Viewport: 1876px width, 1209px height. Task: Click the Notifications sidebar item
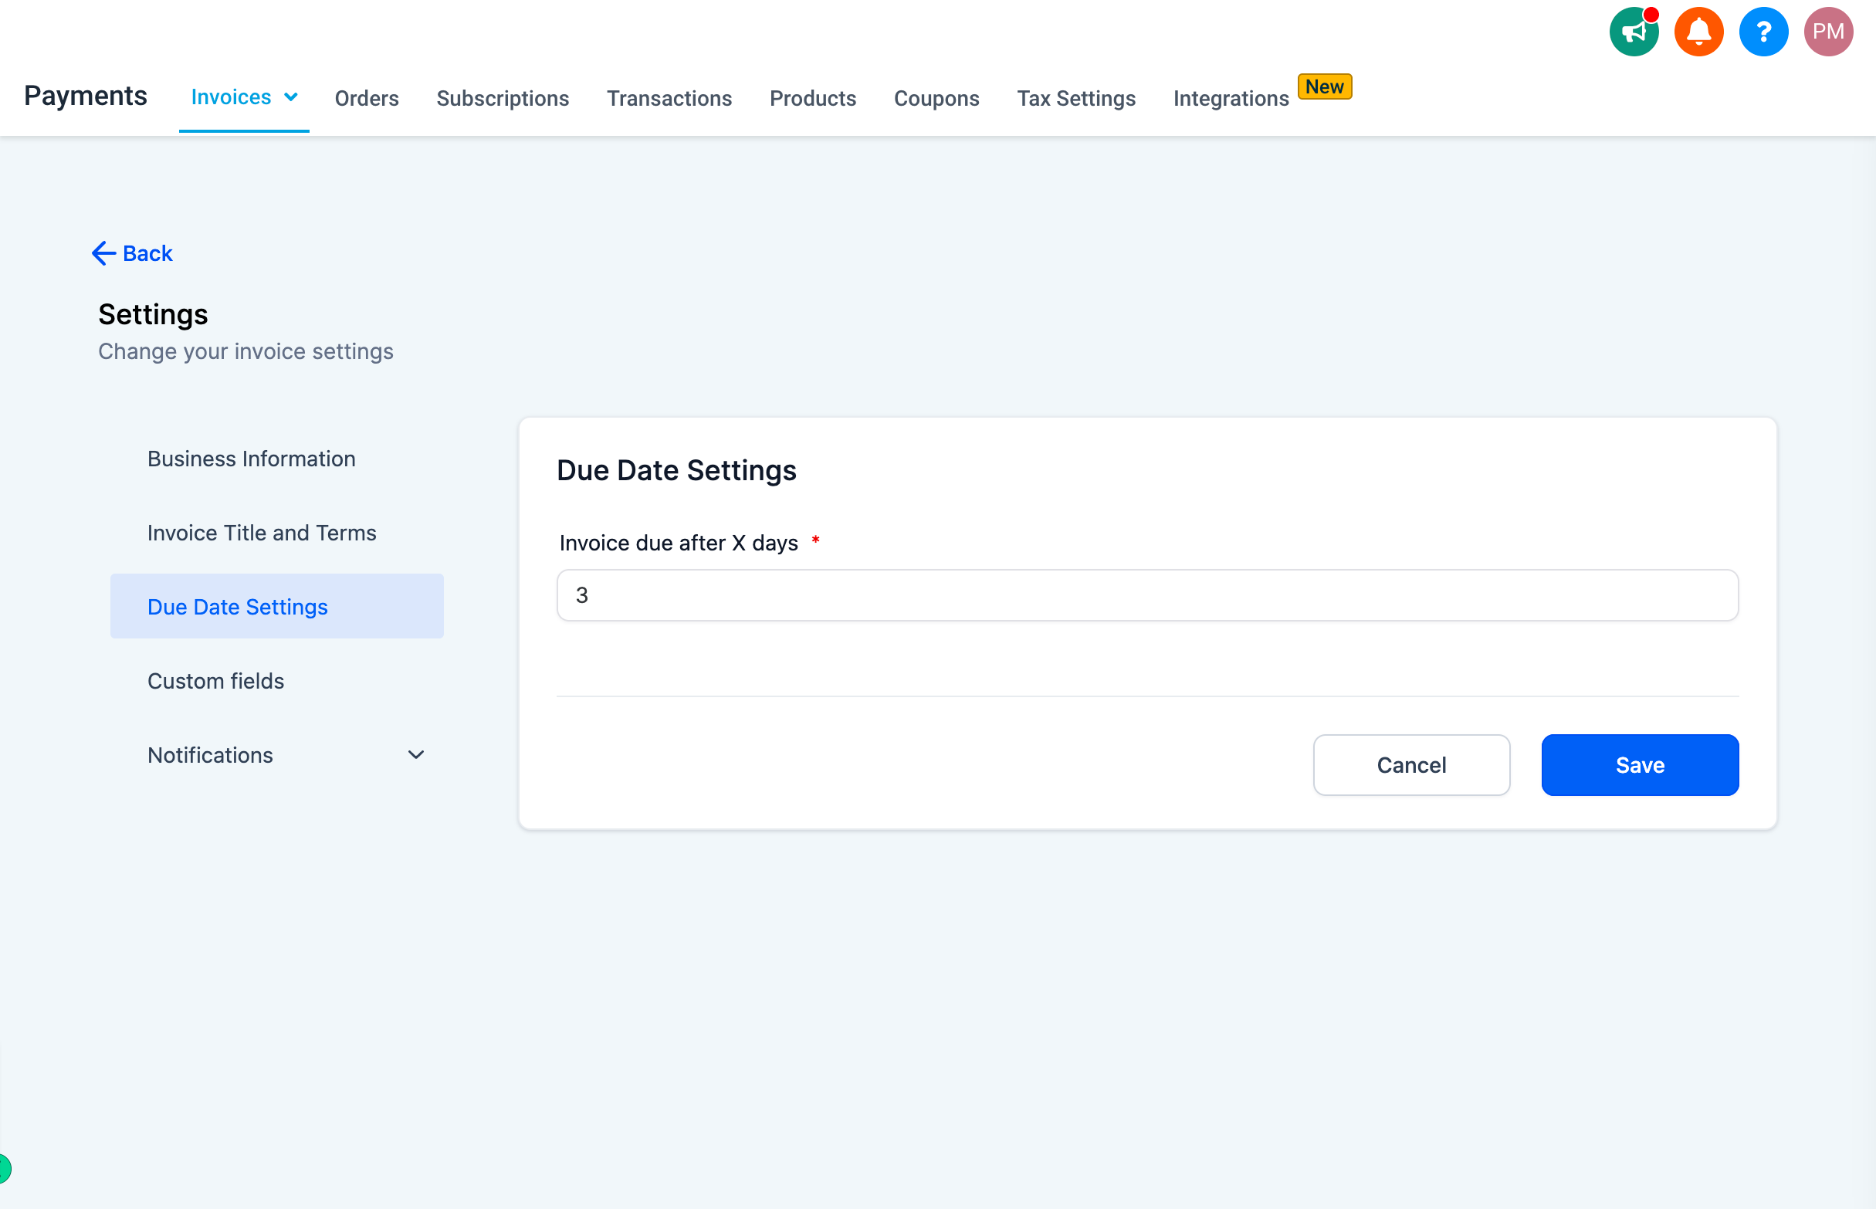coord(276,754)
